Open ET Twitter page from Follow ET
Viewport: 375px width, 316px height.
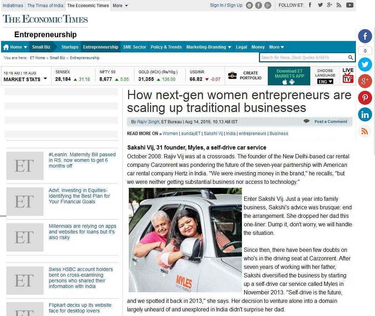[x=320, y=5]
